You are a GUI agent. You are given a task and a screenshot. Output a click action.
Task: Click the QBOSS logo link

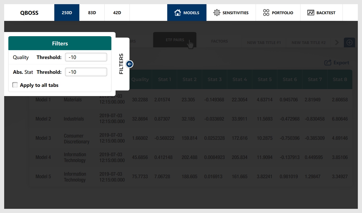(x=29, y=13)
